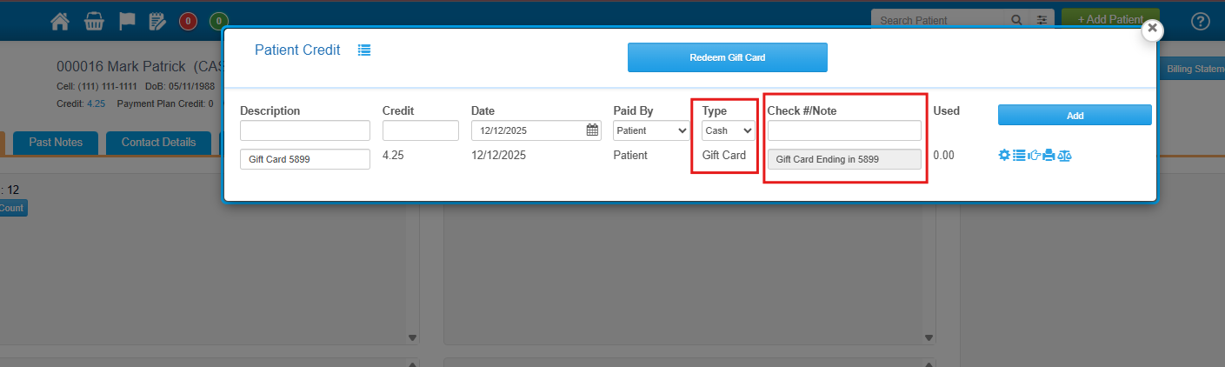
Task: Click the pointing hand icon in credit row
Action: pyautogui.click(x=1034, y=156)
